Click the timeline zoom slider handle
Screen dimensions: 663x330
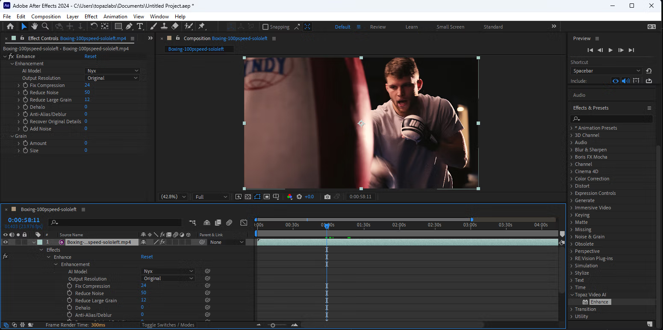pos(273,325)
